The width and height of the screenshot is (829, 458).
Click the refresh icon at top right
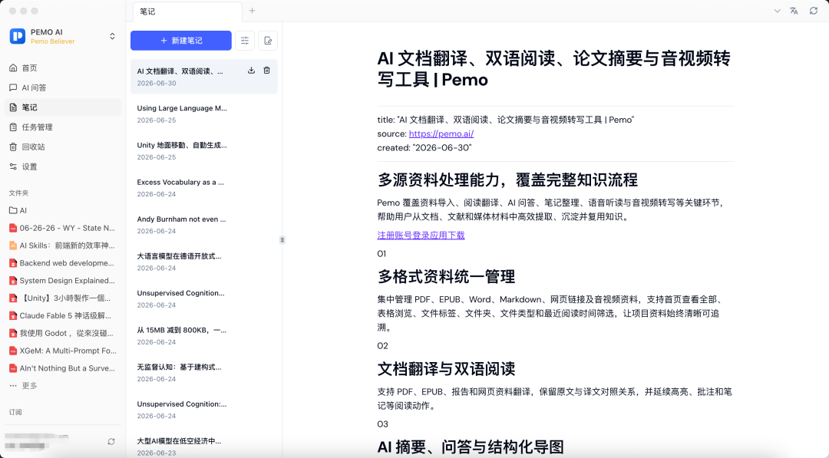[x=814, y=11]
